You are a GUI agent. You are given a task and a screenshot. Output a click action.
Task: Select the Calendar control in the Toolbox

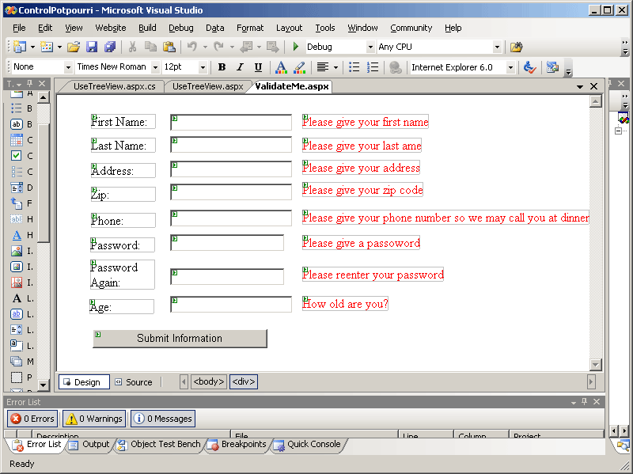[17, 140]
